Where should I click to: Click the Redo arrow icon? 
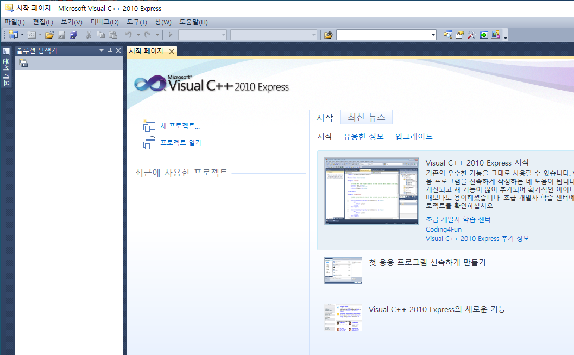148,35
